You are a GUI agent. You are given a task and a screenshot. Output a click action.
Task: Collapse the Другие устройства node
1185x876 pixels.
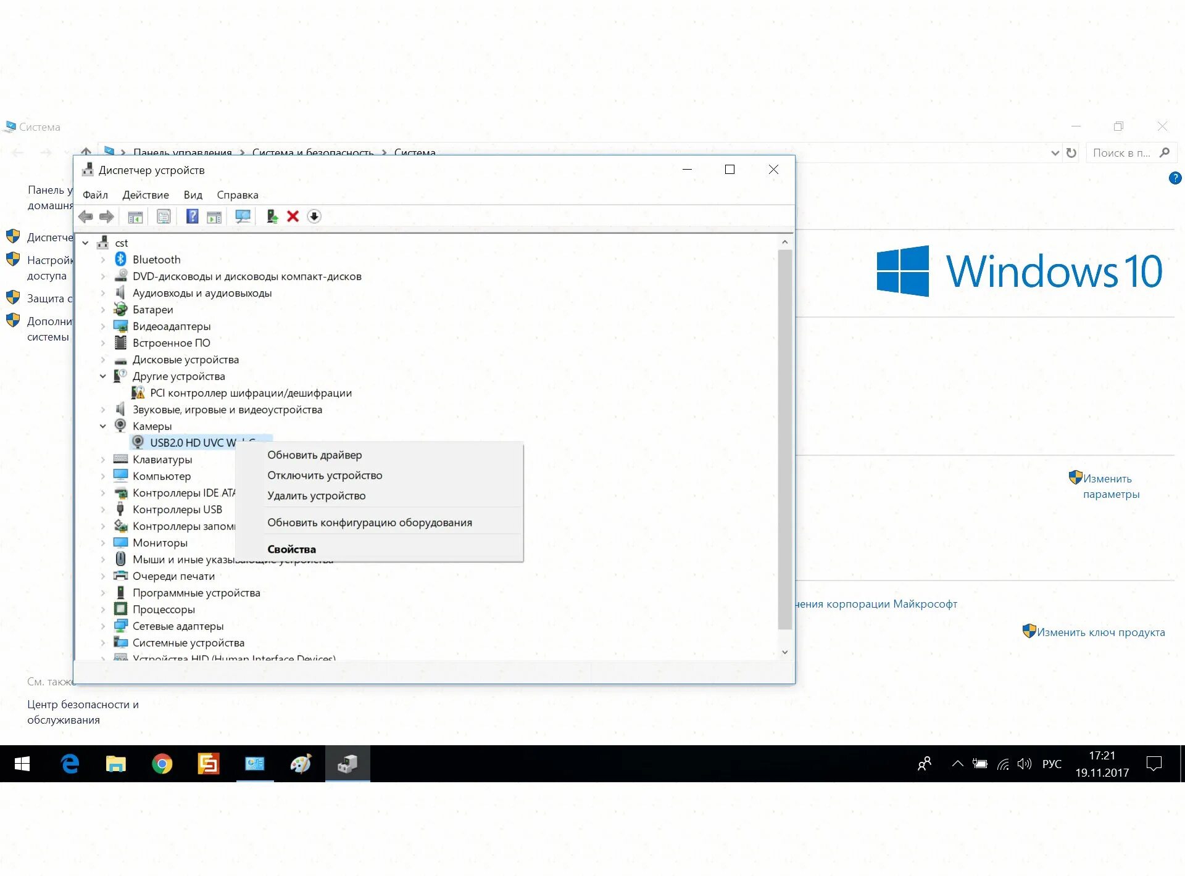pyautogui.click(x=103, y=376)
